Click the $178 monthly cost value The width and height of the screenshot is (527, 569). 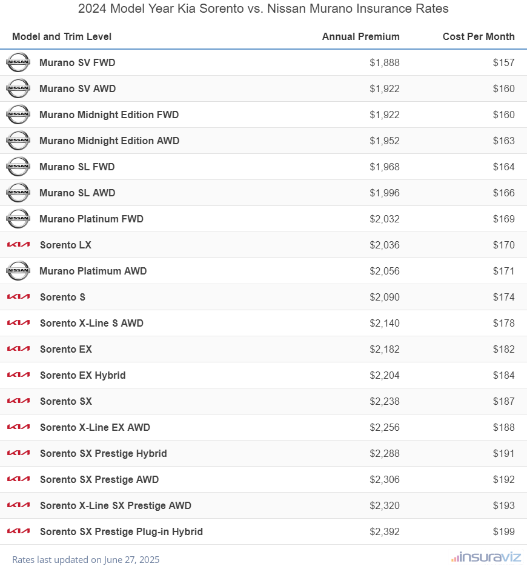click(x=504, y=324)
